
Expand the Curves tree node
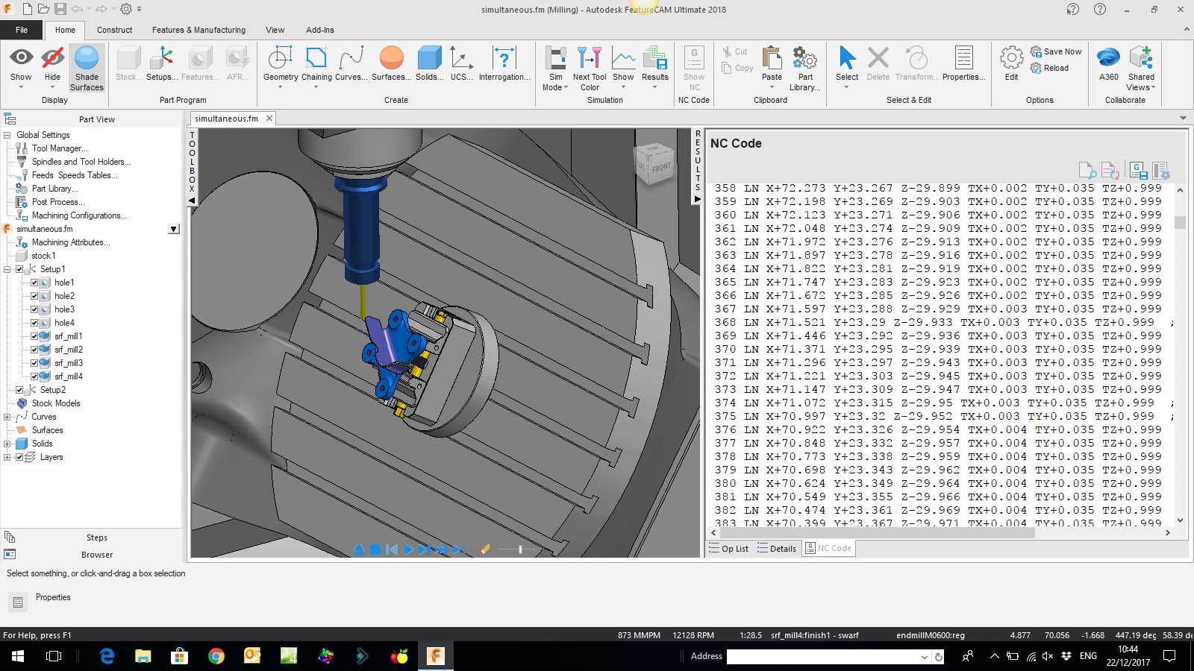tap(7, 417)
